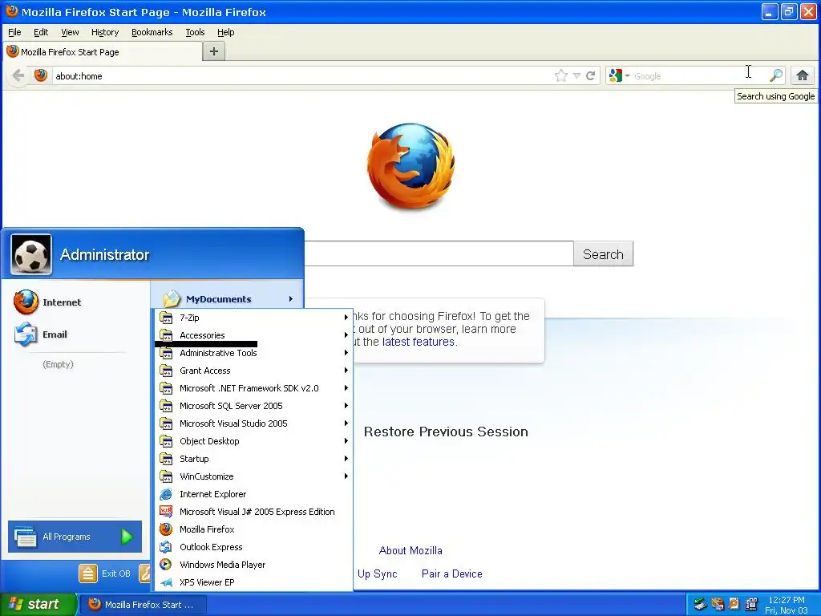This screenshot has width=821, height=616.
Task: Click the large Firefox logo on start page
Action: pyautogui.click(x=411, y=166)
